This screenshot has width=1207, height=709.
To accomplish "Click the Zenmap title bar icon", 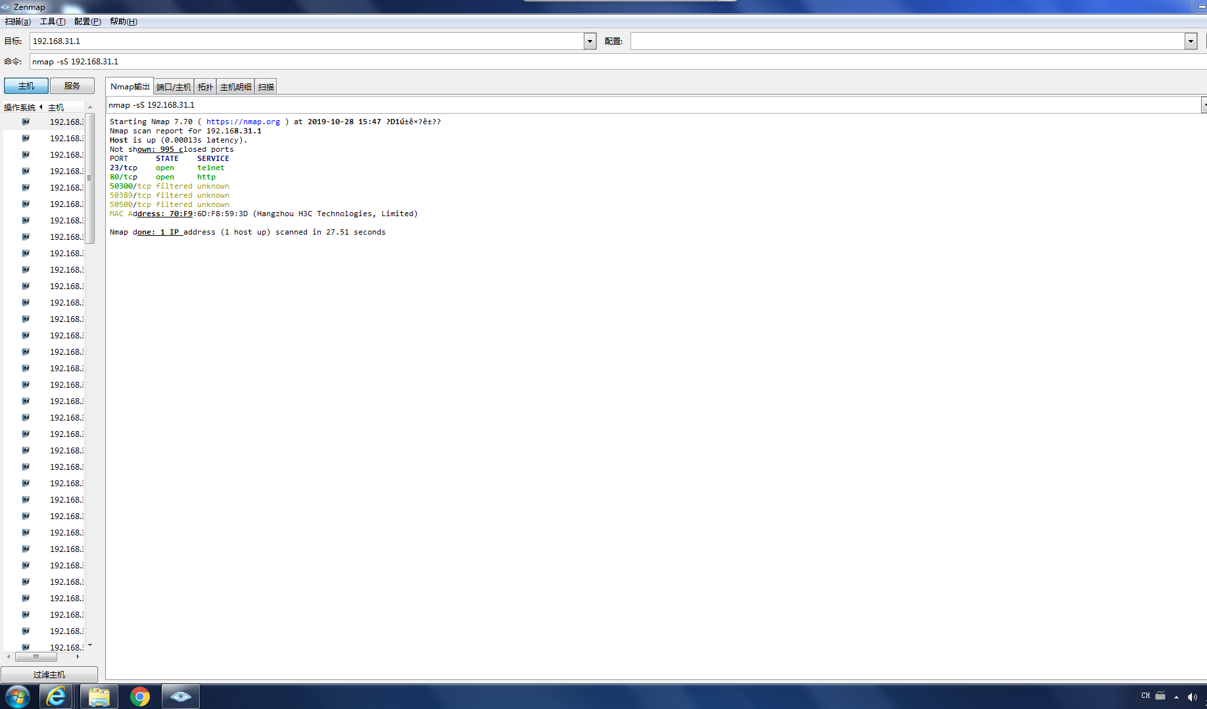I will (x=6, y=7).
